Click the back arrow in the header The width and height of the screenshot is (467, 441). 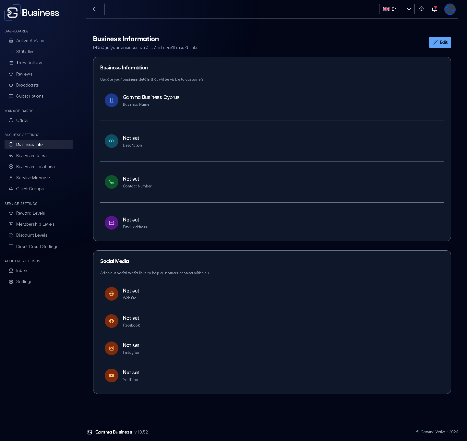point(94,9)
